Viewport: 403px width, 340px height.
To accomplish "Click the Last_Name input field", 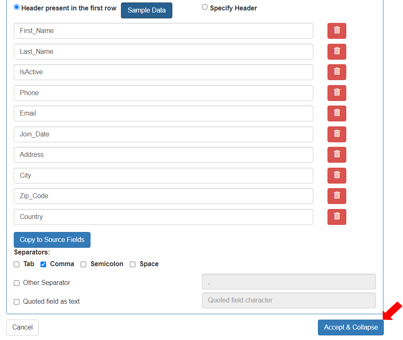I will 163,51.
